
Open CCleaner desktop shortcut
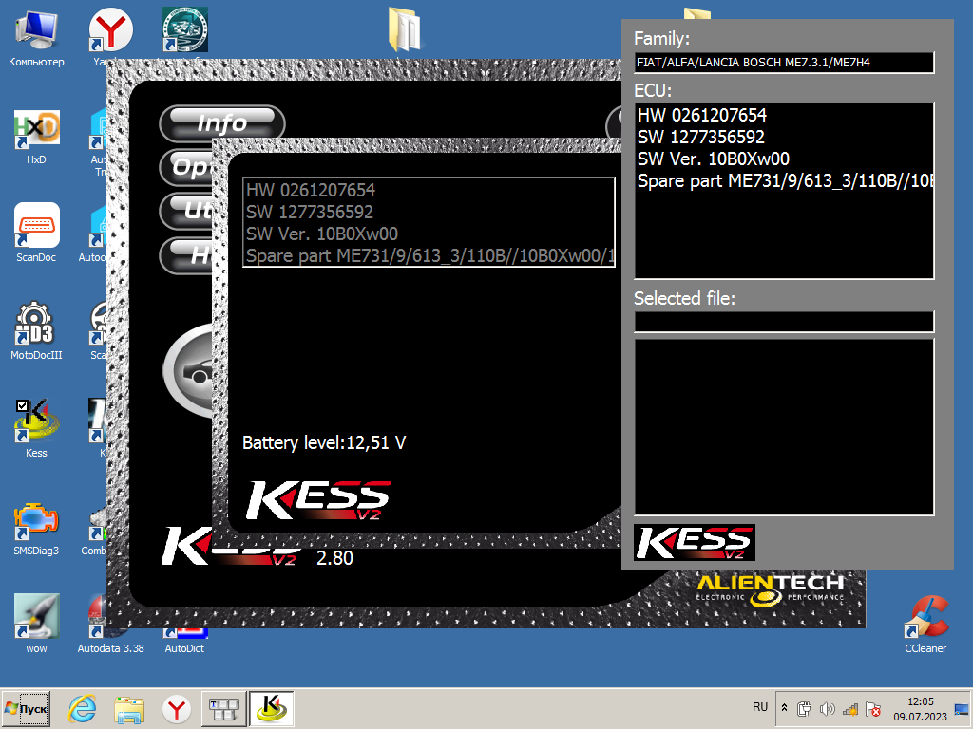coord(925,616)
